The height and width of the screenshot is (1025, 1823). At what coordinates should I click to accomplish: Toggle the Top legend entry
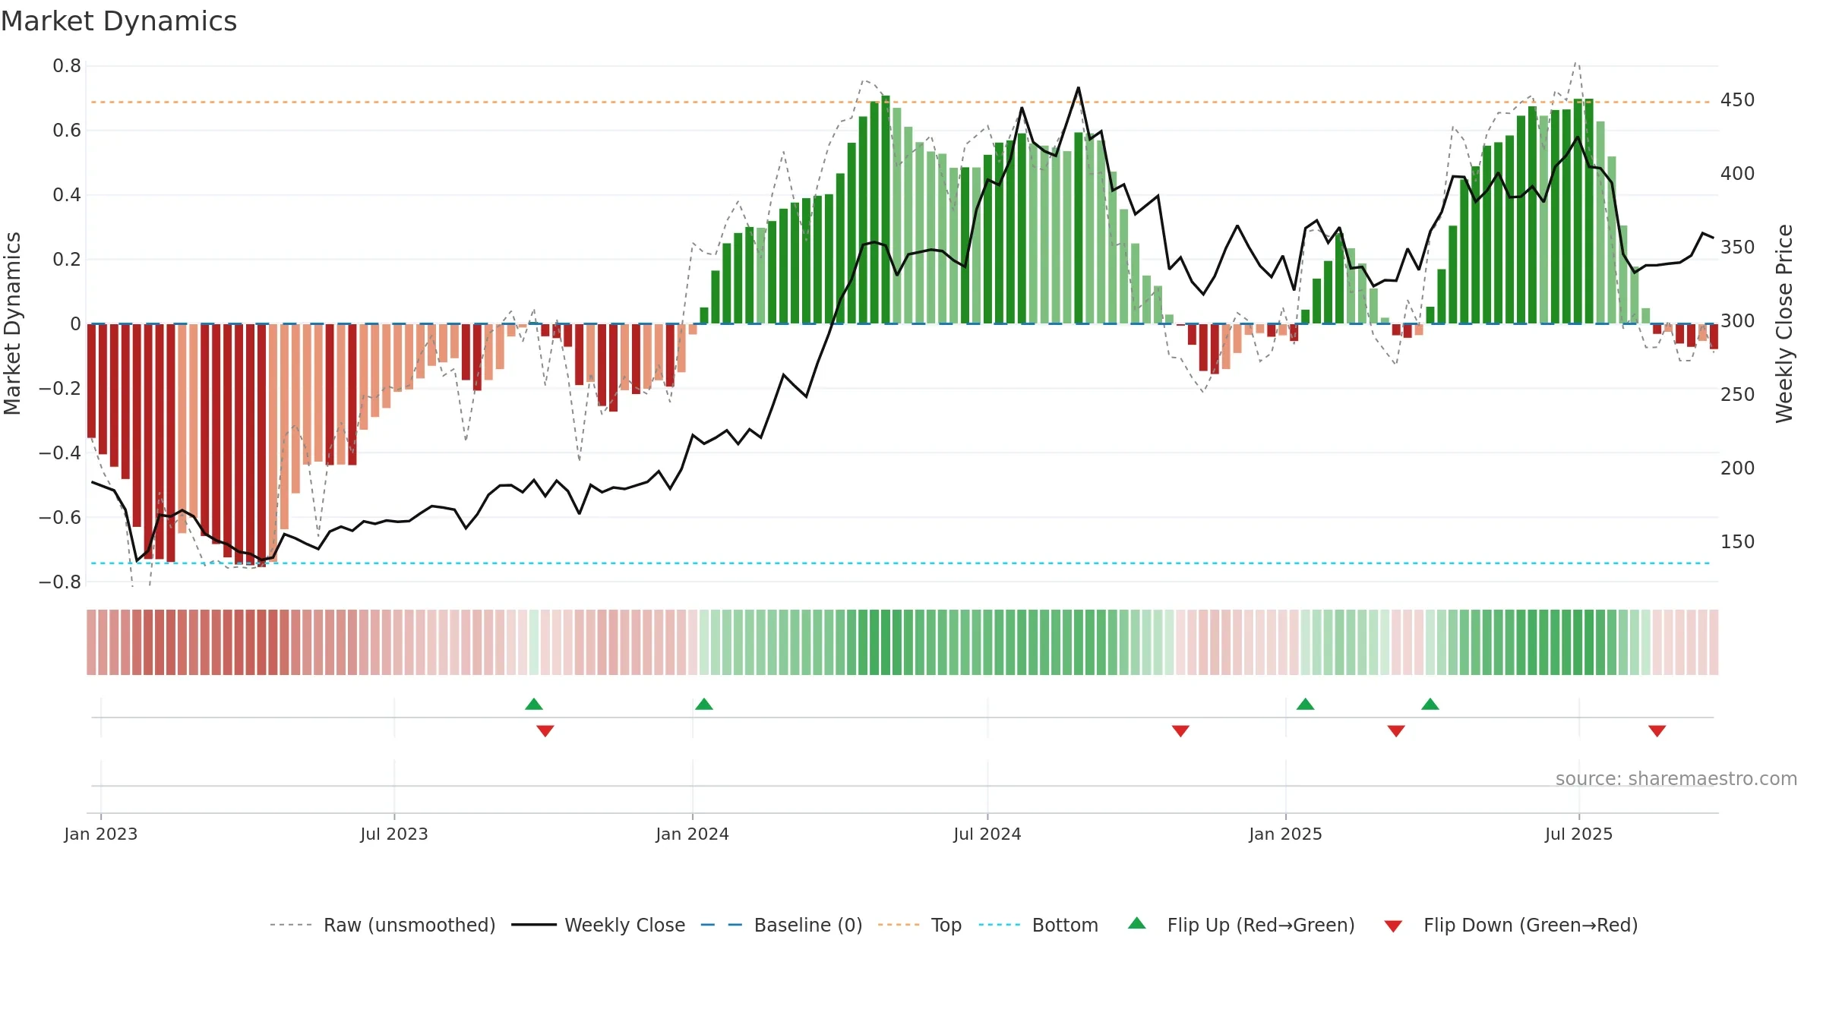pyautogui.click(x=920, y=925)
